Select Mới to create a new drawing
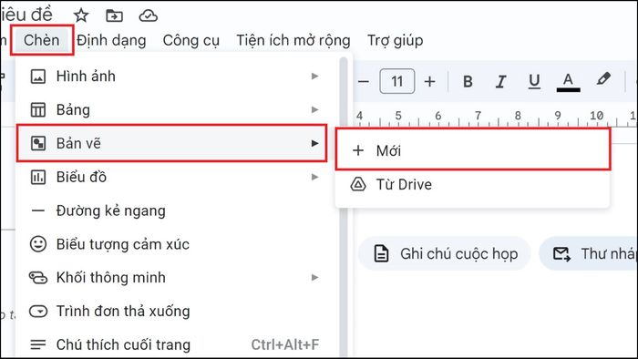 click(x=473, y=150)
